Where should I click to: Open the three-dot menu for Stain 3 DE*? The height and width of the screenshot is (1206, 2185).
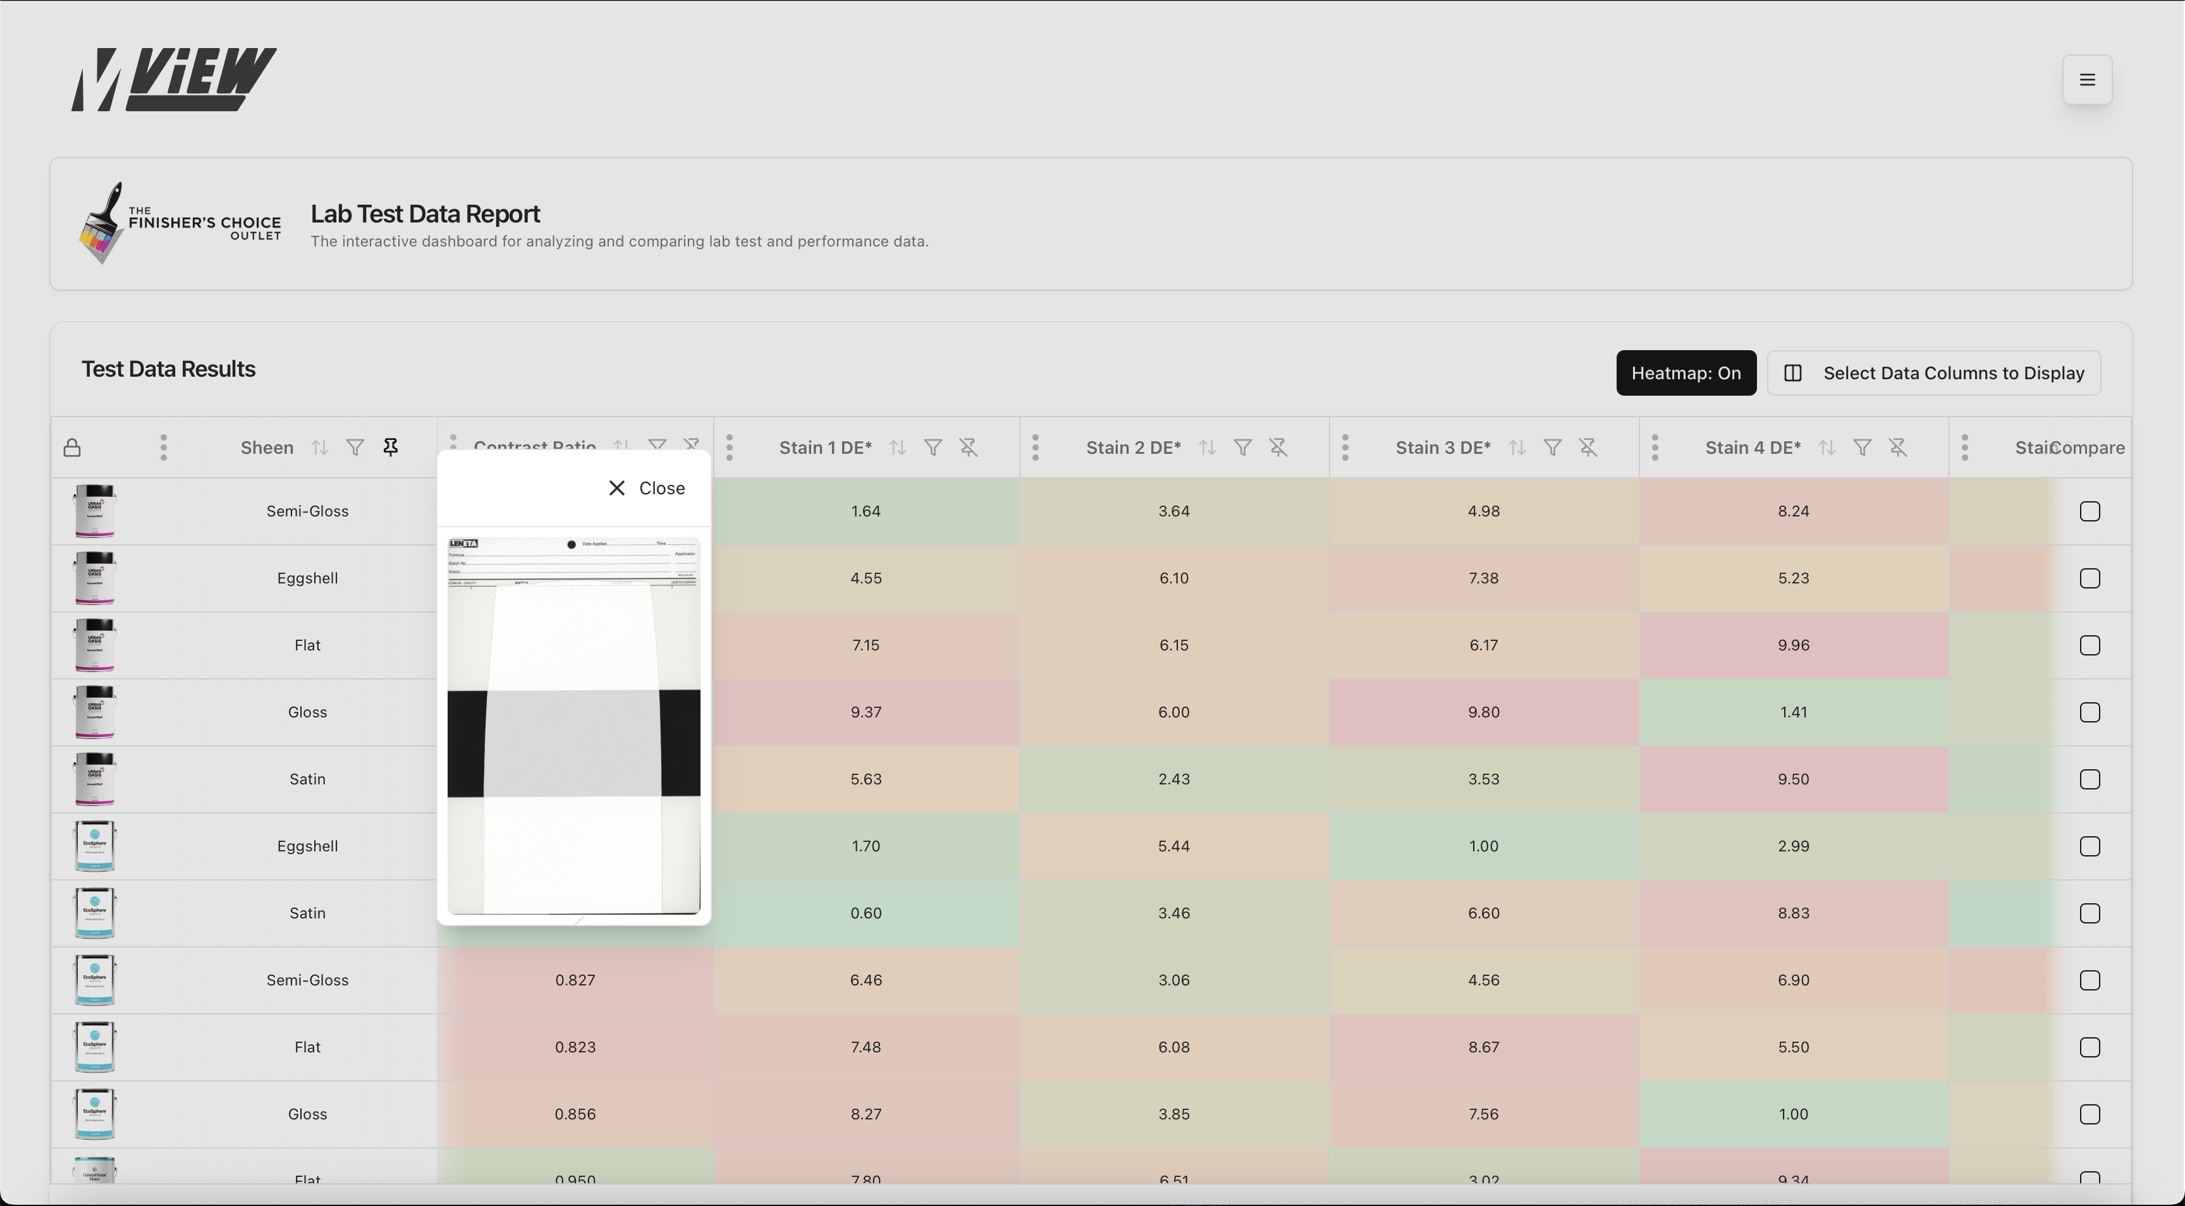pos(1345,447)
